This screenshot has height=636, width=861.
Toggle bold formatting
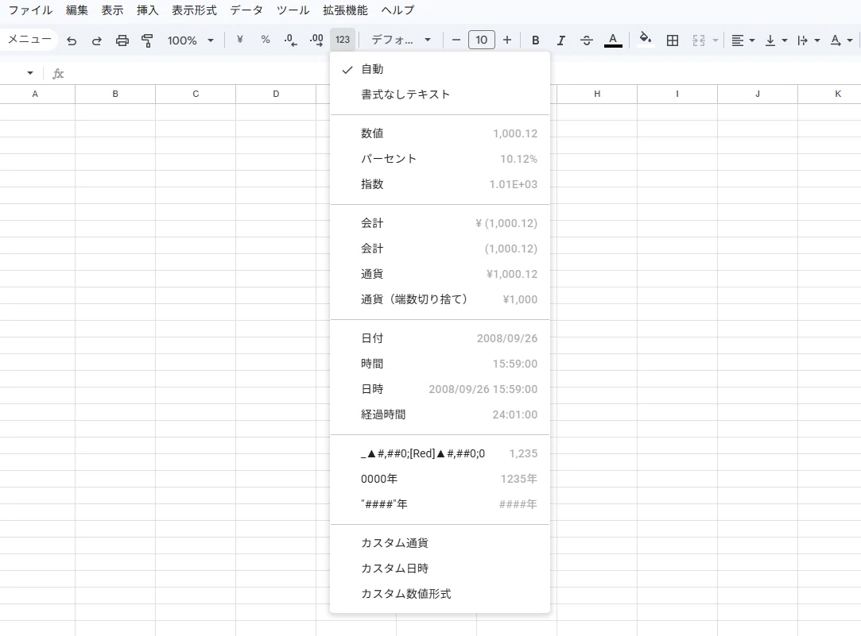[x=535, y=40]
